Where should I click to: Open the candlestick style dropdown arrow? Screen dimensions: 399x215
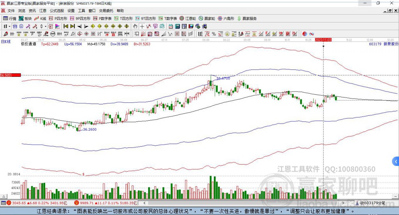tap(46, 26)
